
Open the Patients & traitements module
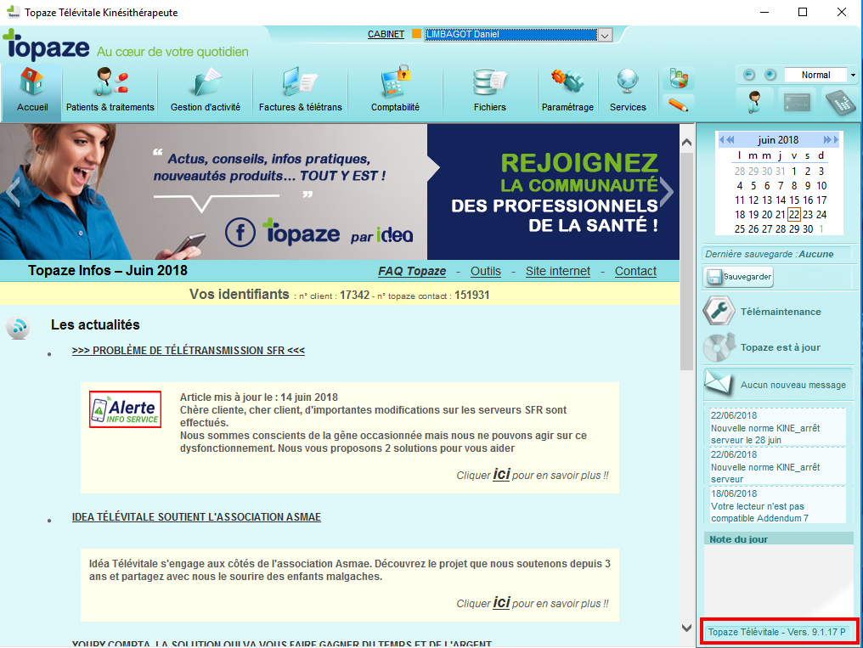[110, 90]
